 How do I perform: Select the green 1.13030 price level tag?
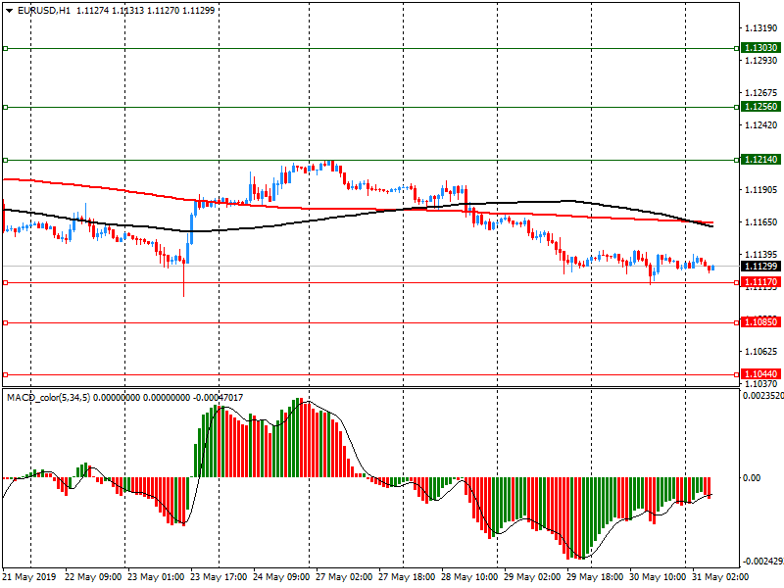coord(760,48)
